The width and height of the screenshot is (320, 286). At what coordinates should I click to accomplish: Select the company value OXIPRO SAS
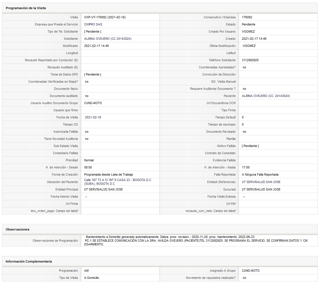[93, 25]
